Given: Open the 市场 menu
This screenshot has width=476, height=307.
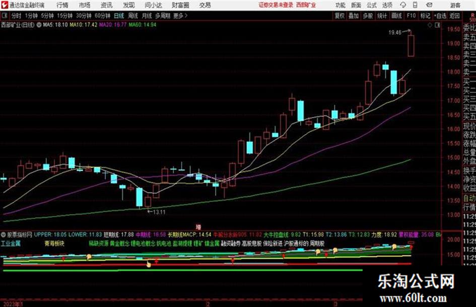Looking at the screenshot, I should (x=85, y=5).
